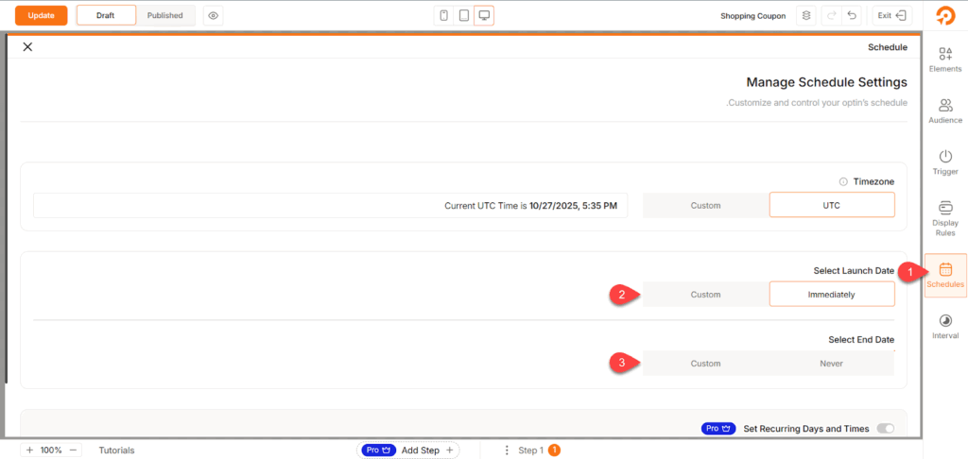
Task: Click the Select End Date label
Action: (x=861, y=339)
